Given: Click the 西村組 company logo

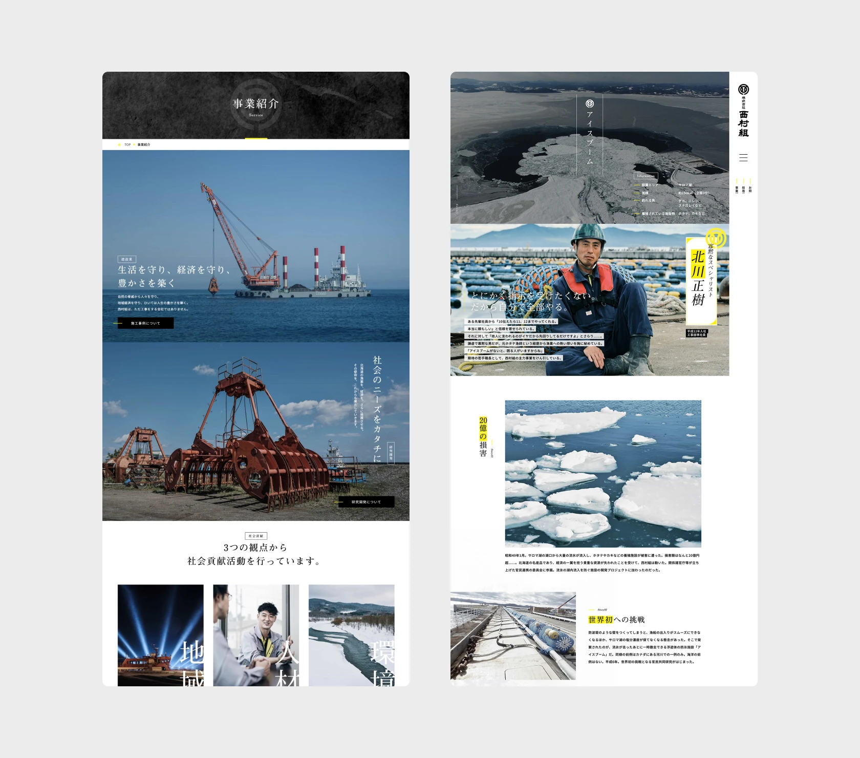Looking at the screenshot, I should [x=743, y=111].
